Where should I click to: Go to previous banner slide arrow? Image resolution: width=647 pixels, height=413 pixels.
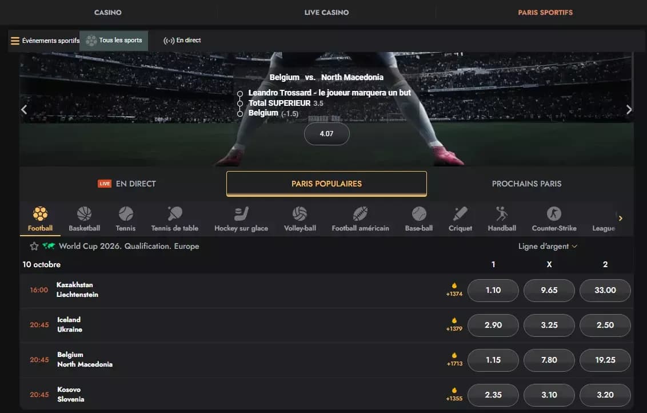(24, 109)
